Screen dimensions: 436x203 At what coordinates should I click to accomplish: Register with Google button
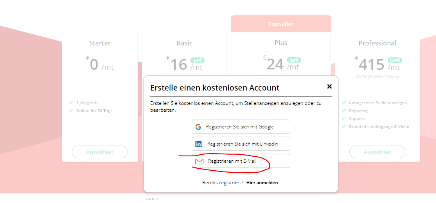pyautogui.click(x=241, y=127)
